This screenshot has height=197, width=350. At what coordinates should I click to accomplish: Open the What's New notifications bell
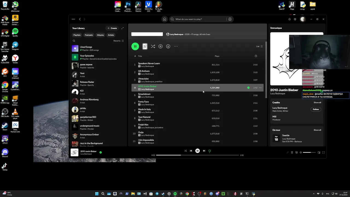pyautogui.click(x=290, y=19)
